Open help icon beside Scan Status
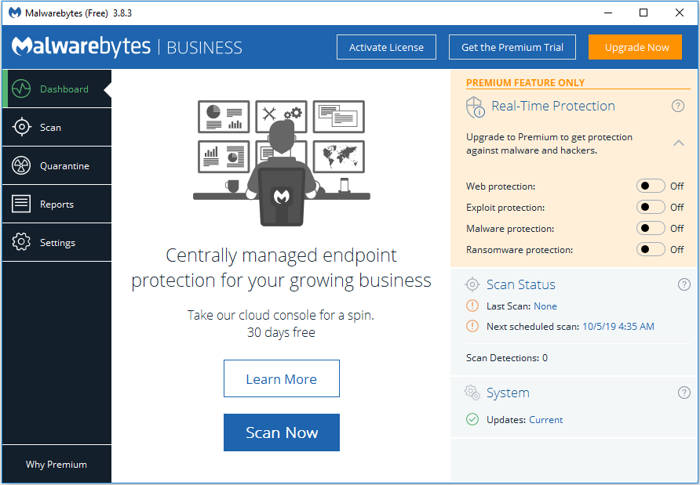700x485 pixels. coord(684,284)
